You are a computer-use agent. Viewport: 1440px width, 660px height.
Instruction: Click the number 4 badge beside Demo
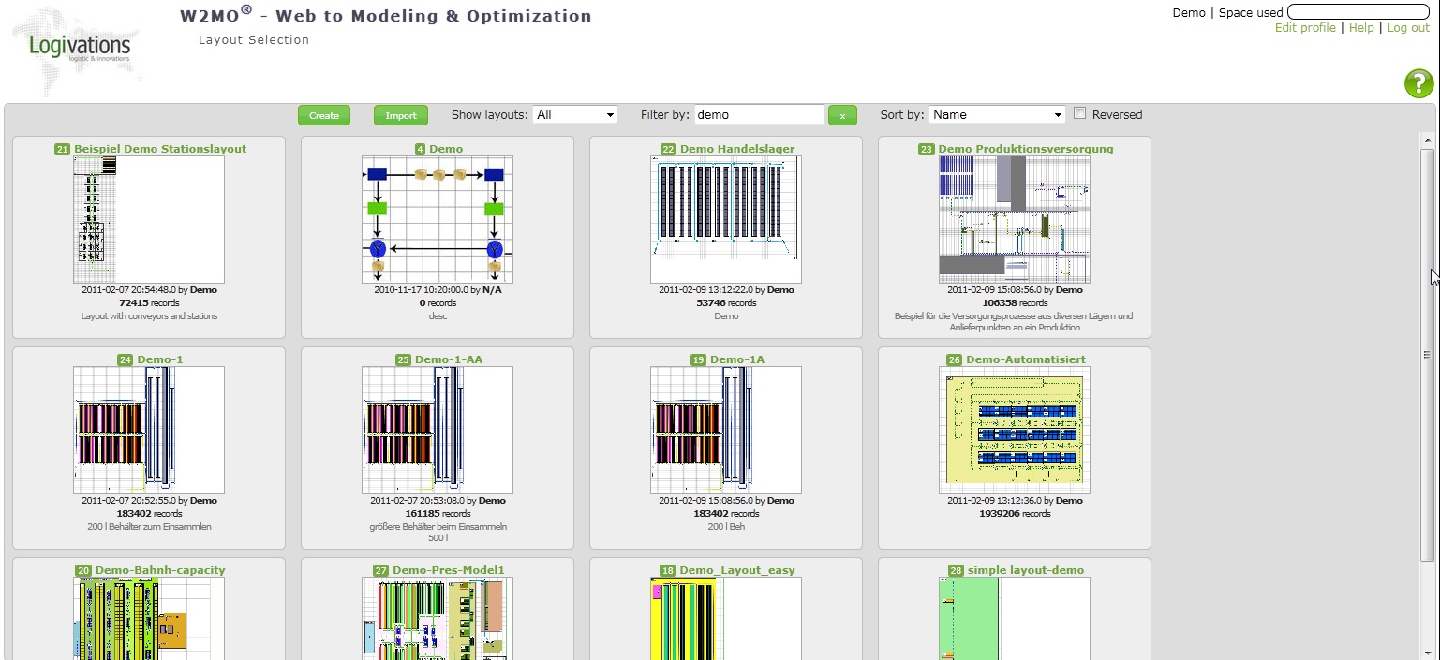pos(420,149)
